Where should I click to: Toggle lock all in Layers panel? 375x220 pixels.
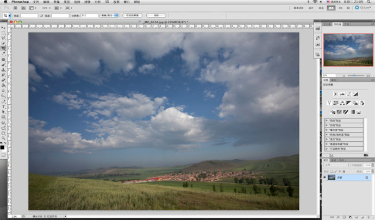344,172
